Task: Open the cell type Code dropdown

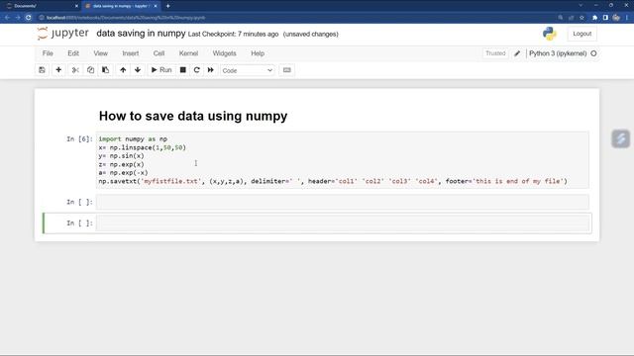Action: [x=248, y=70]
